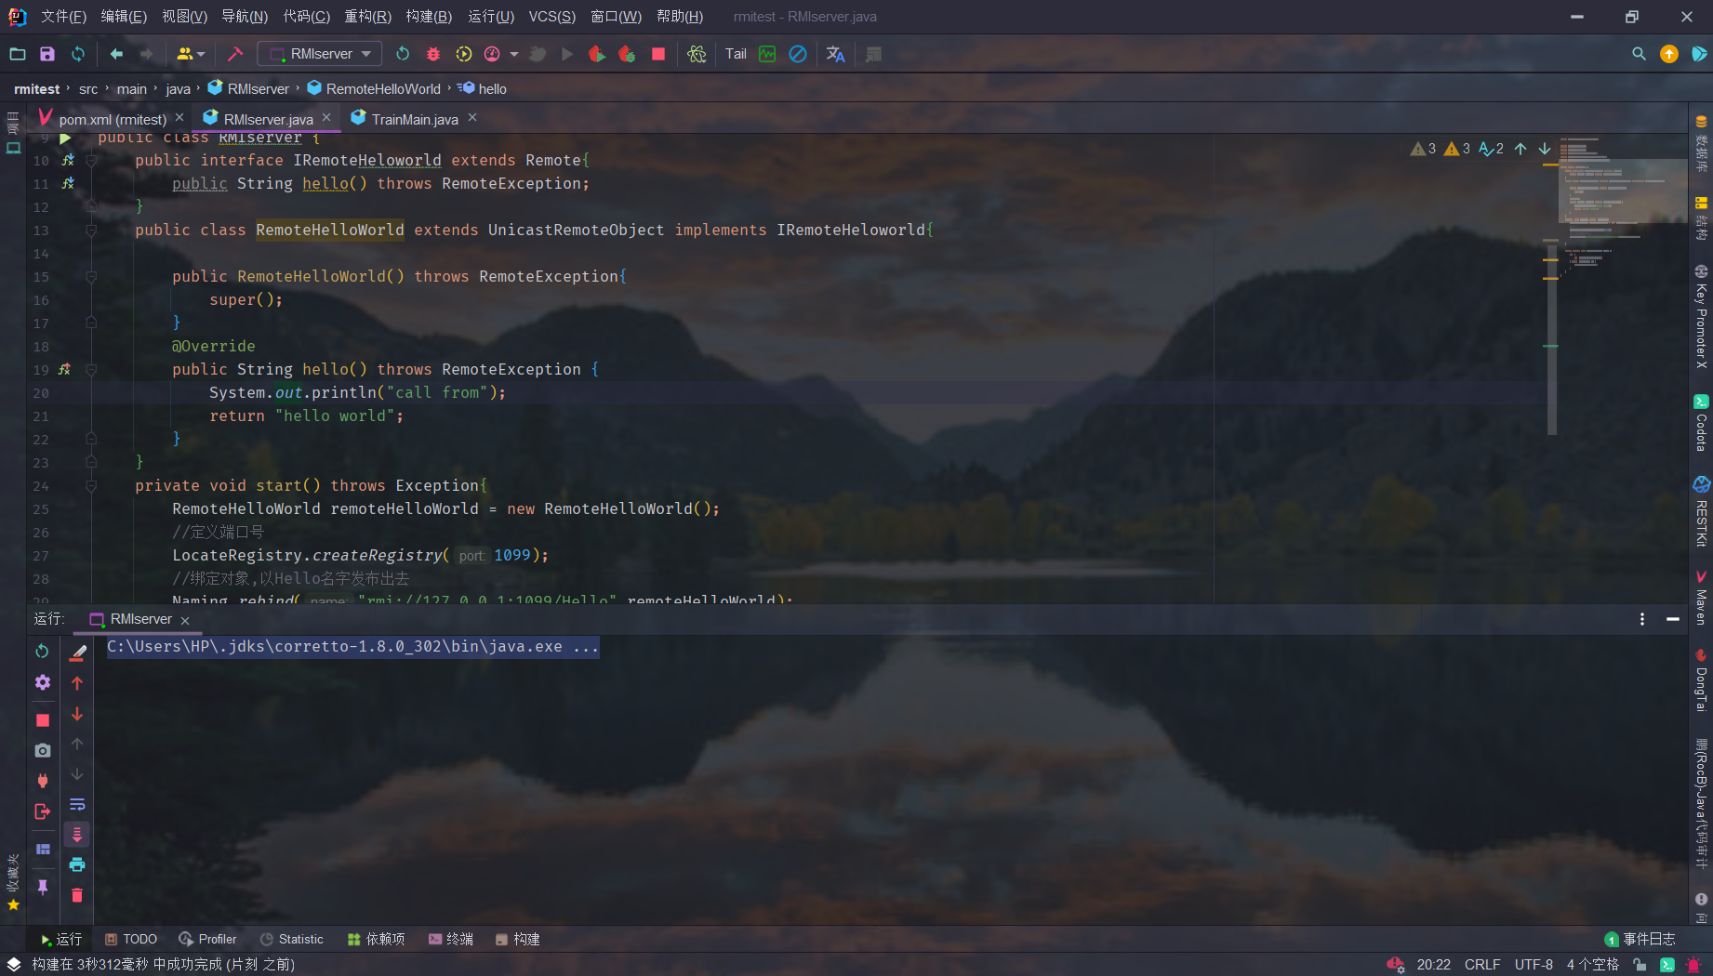Click the red plug icon in the Run panel
This screenshot has height=976, width=1713.
[42, 781]
